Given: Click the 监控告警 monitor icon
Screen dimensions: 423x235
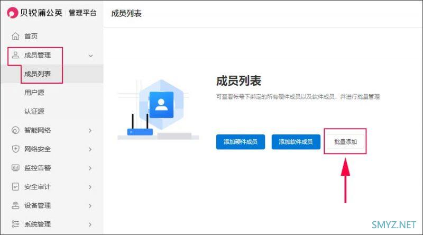Looking at the screenshot, I should (15, 168).
